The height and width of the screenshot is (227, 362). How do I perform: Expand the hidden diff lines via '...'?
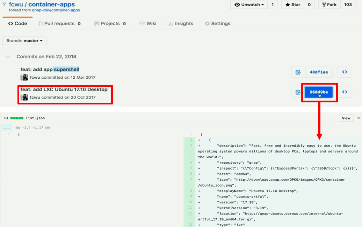point(7,128)
